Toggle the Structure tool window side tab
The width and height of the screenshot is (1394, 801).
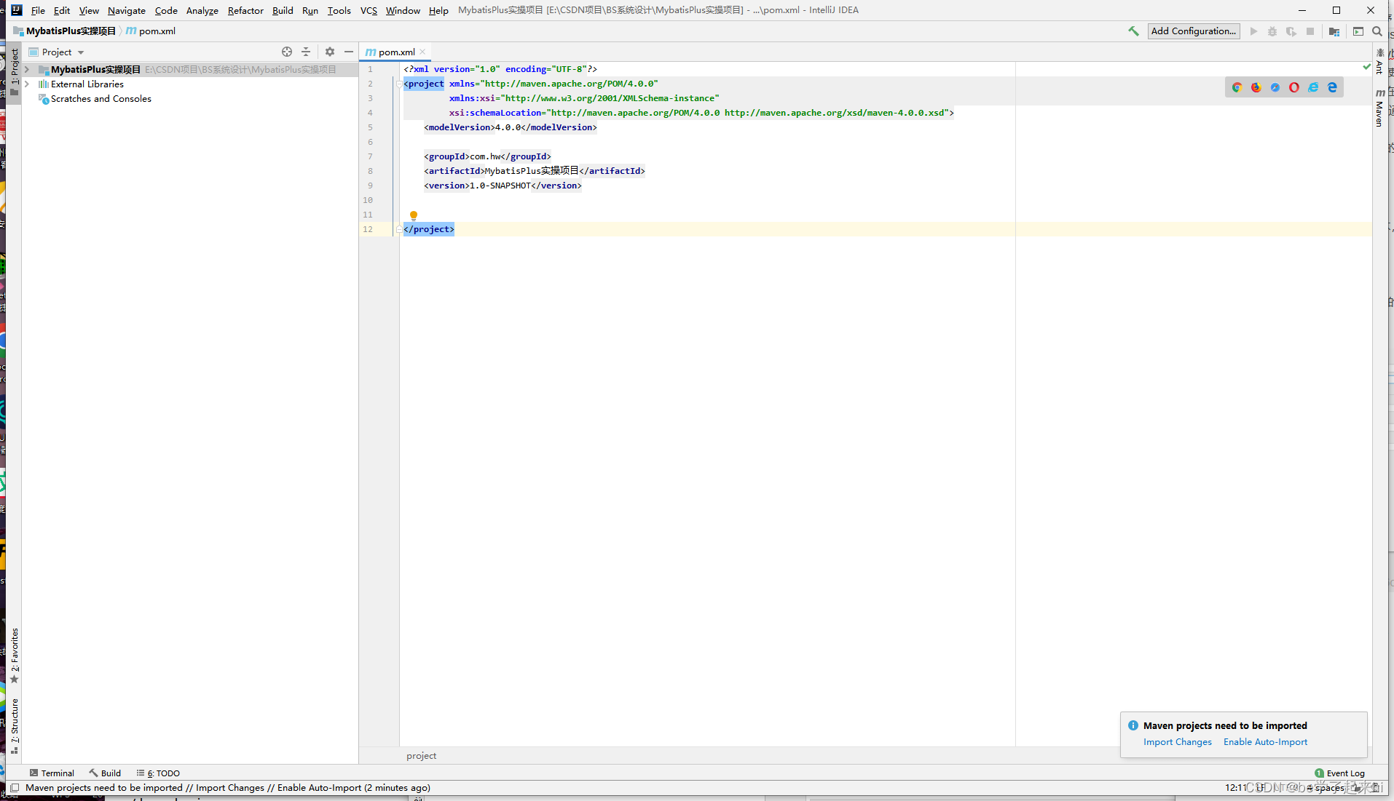(15, 726)
